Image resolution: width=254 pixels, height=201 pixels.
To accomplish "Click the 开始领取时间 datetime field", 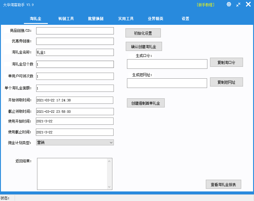I will (x=74, y=100).
